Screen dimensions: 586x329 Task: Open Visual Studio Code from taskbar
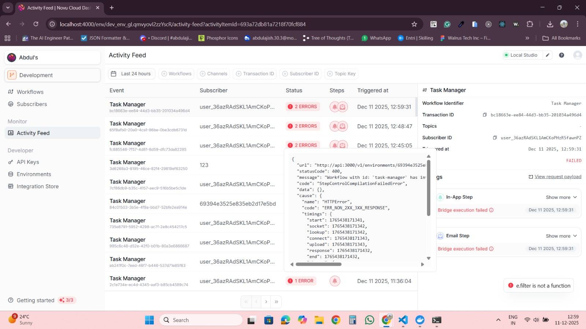[403, 320]
